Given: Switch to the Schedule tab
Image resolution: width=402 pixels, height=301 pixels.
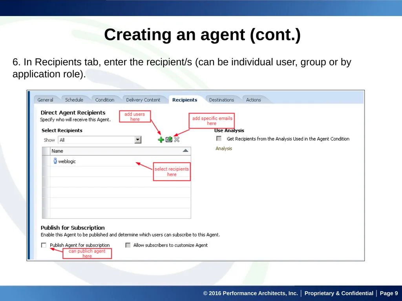Looking at the screenshot, I should pos(74,100).
